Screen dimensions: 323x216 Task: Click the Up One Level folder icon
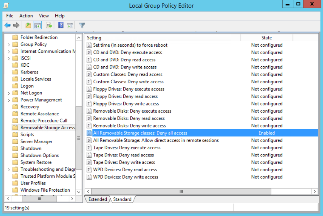pyautogui.click(x=28, y=25)
